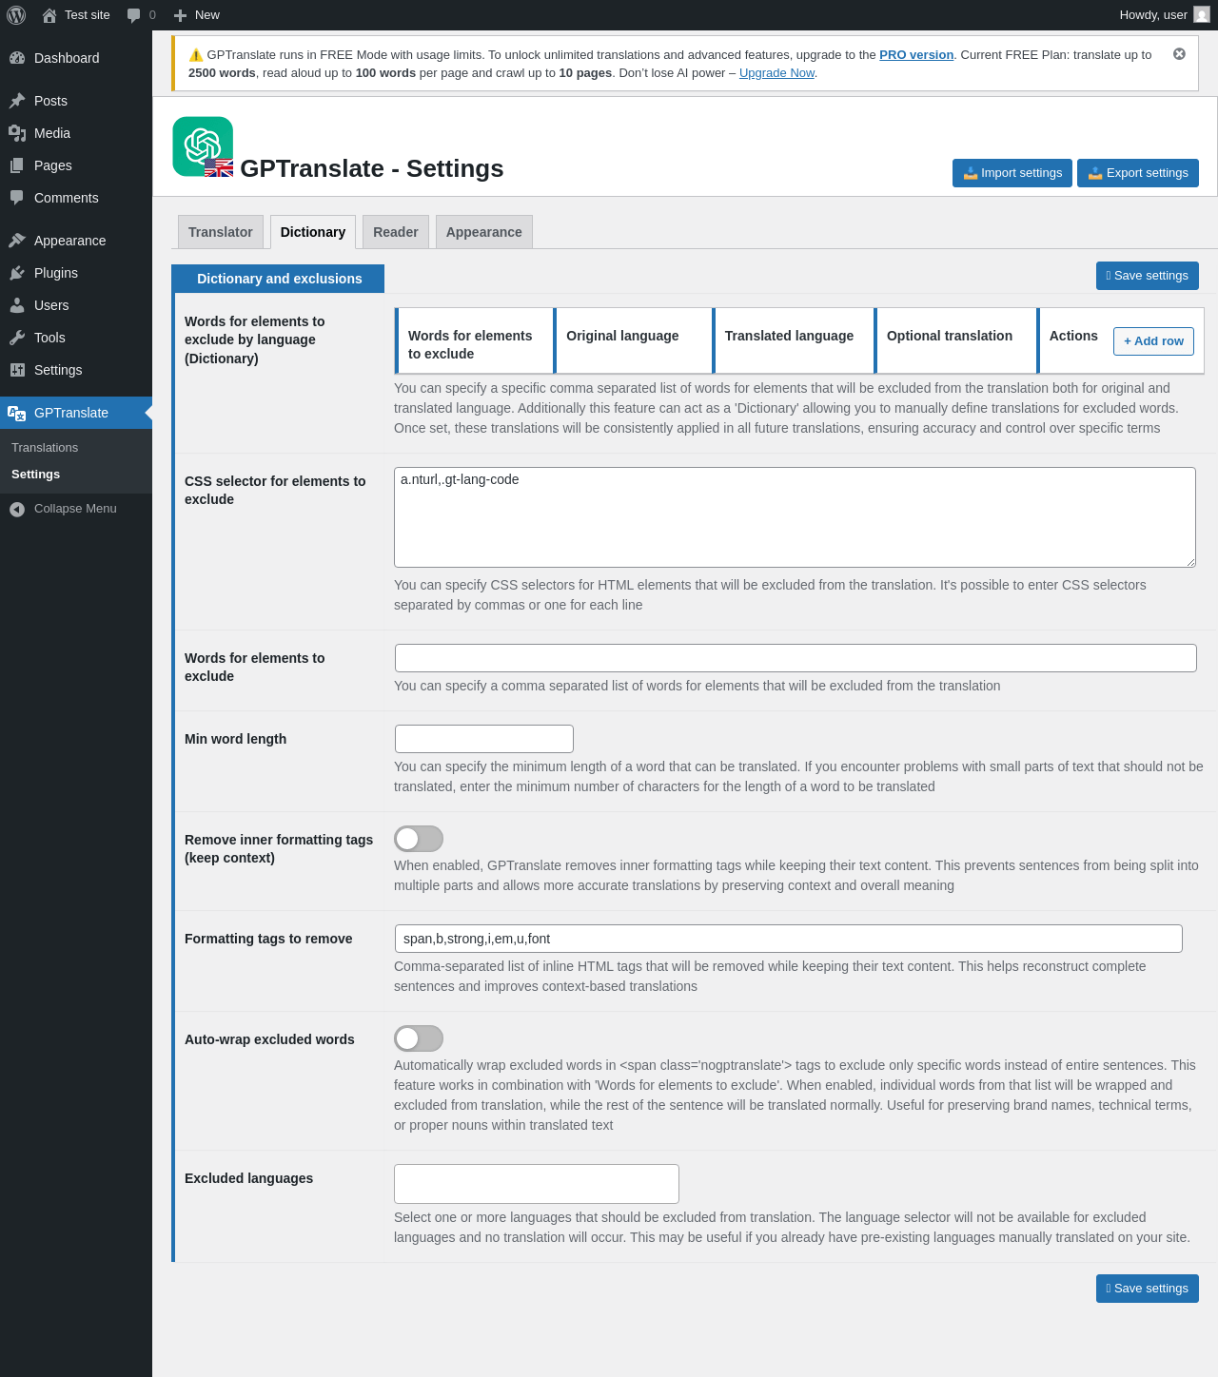Click the Settings sliders icon in the sidebar
Image resolution: width=1218 pixels, height=1377 pixels.
coord(17,370)
